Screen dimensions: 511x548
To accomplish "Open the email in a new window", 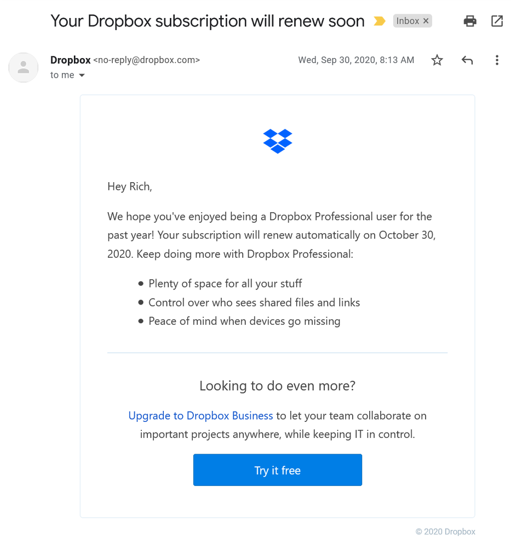I will click(x=497, y=21).
